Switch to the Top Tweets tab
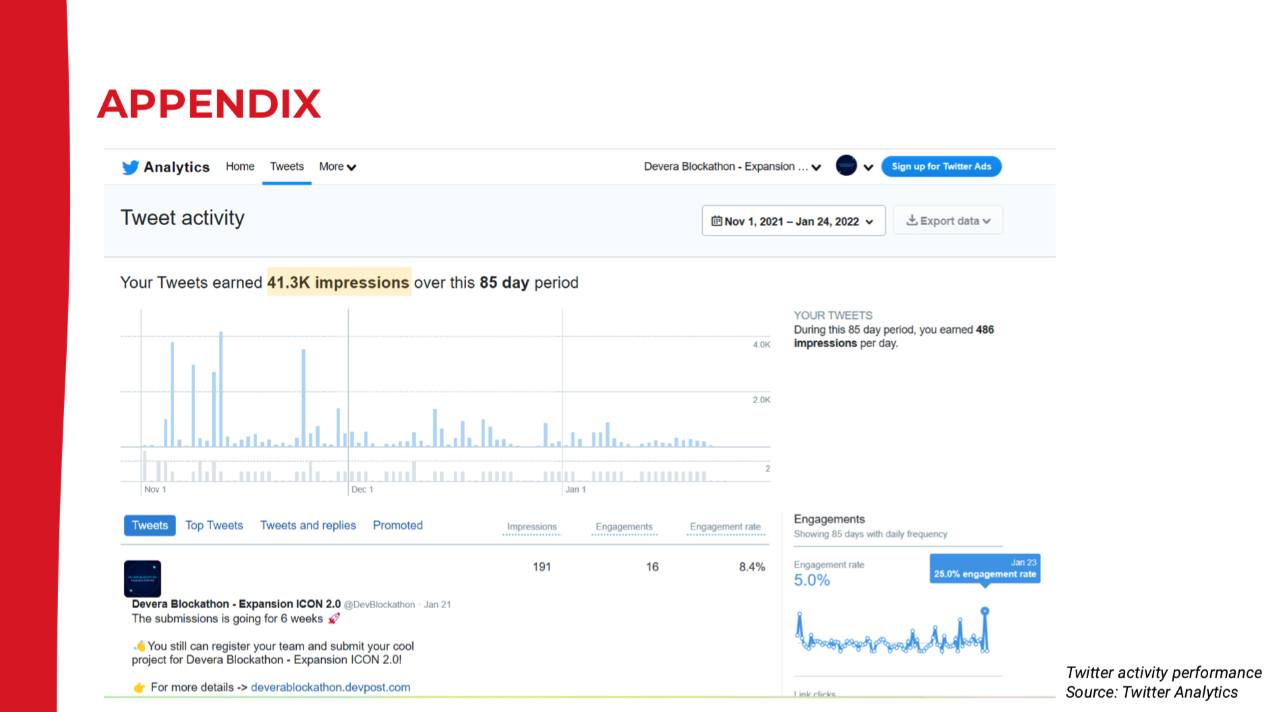This screenshot has width=1279, height=712. click(214, 525)
